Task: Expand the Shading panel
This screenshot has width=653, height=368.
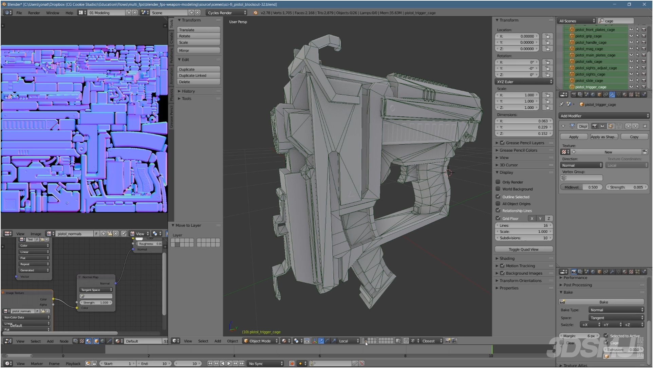Action: pyautogui.click(x=507, y=258)
